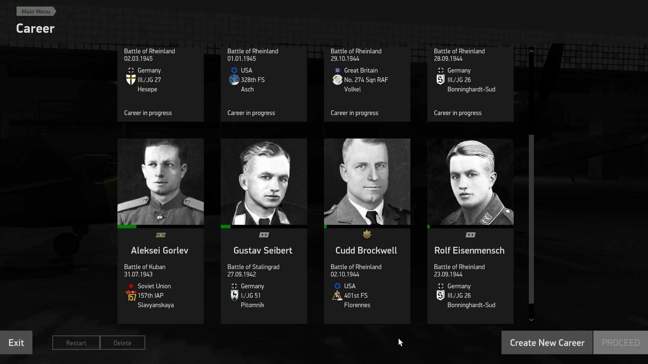
Task: Select Rolf Eisenmensch's portrait
Action: click(470, 182)
